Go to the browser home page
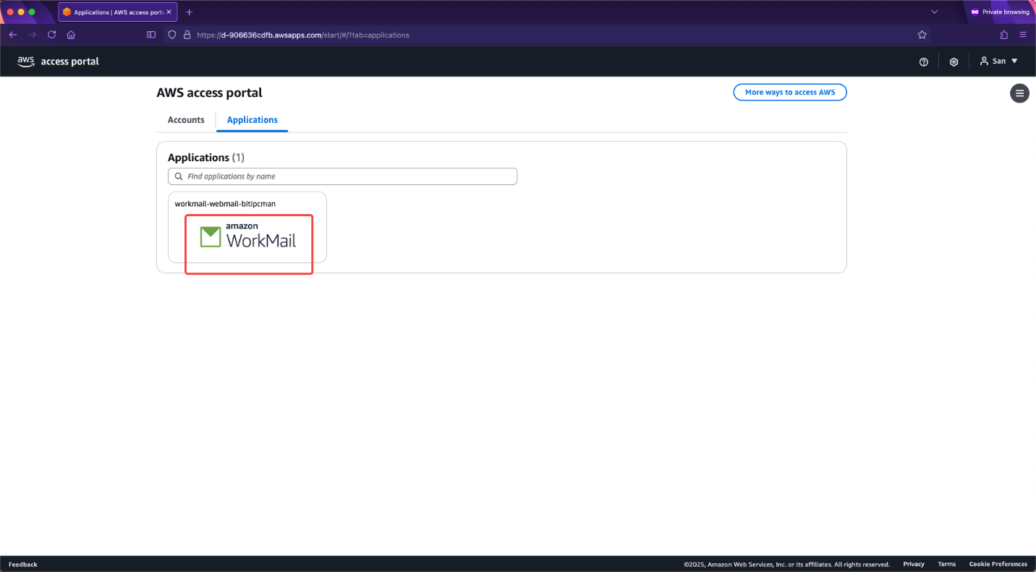 71,35
